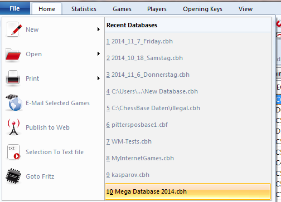Click the Print printer icon

[x=13, y=78]
